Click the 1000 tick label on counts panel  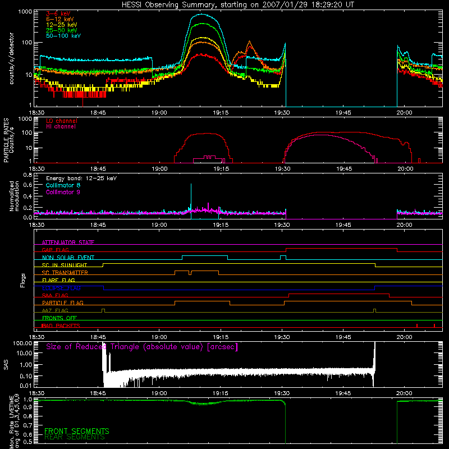(x=25, y=12)
